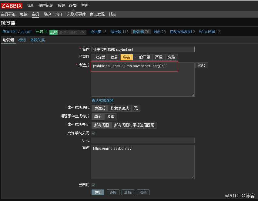
Task: Click the 描述 text area
Action: pyautogui.click(x=143, y=162)
